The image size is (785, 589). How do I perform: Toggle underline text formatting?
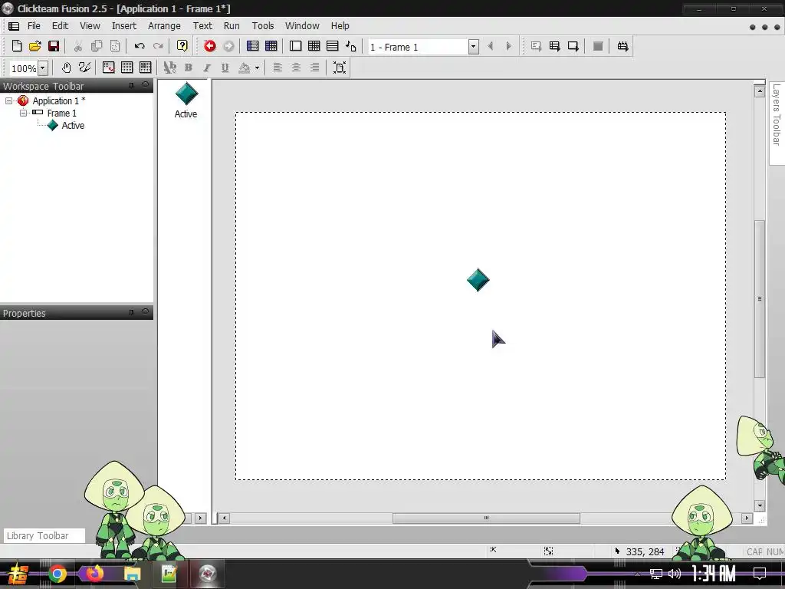(225, 67)
